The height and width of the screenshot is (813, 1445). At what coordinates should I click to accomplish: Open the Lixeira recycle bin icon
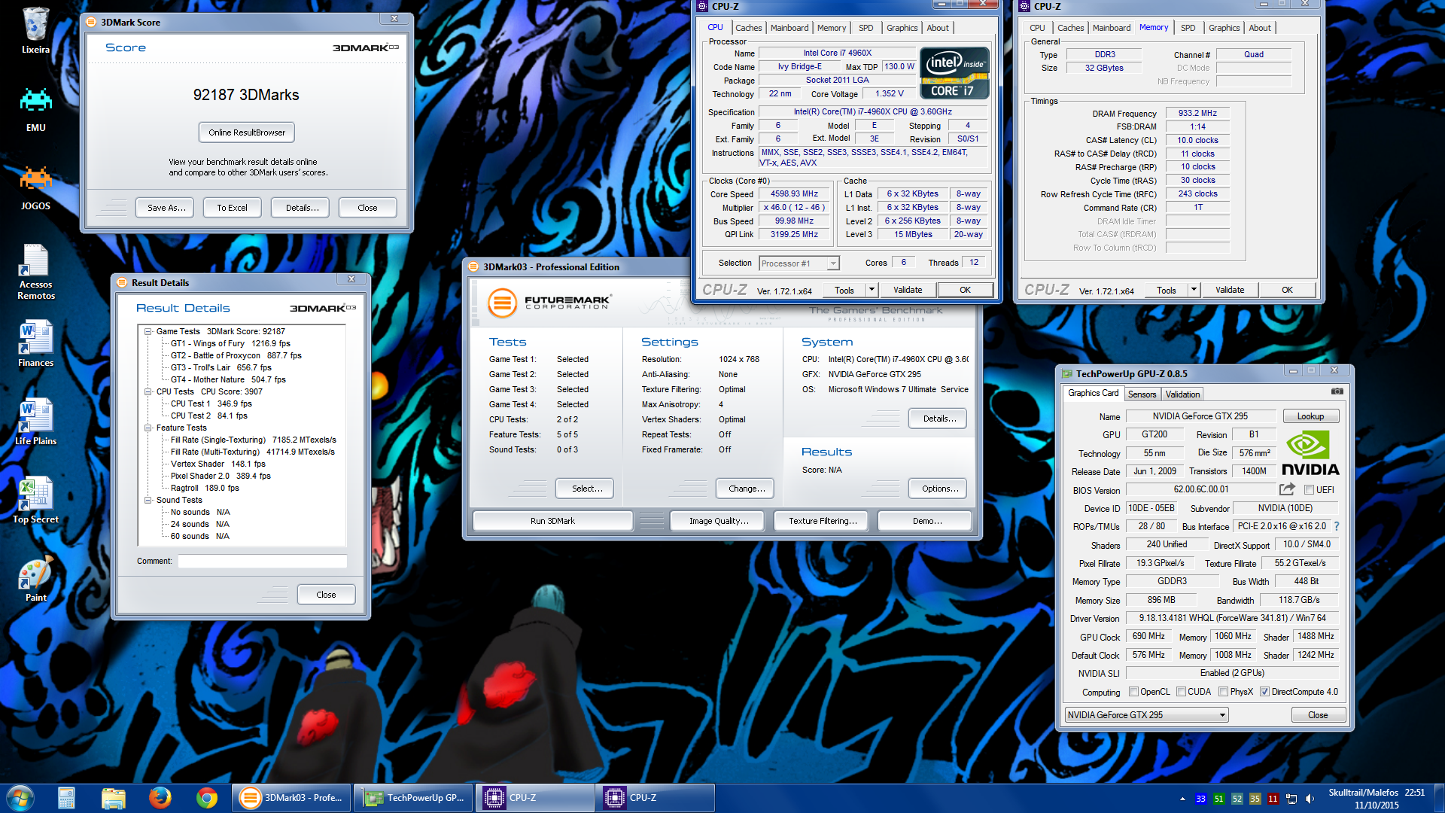tap(35, 30)
